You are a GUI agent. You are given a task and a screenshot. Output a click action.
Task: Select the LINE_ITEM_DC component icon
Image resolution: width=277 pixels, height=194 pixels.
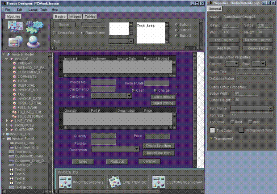(115, 182)
